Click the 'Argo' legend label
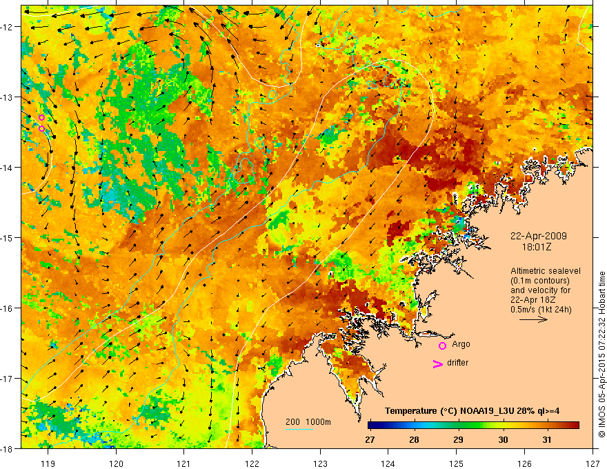 (x=461, y=344)
